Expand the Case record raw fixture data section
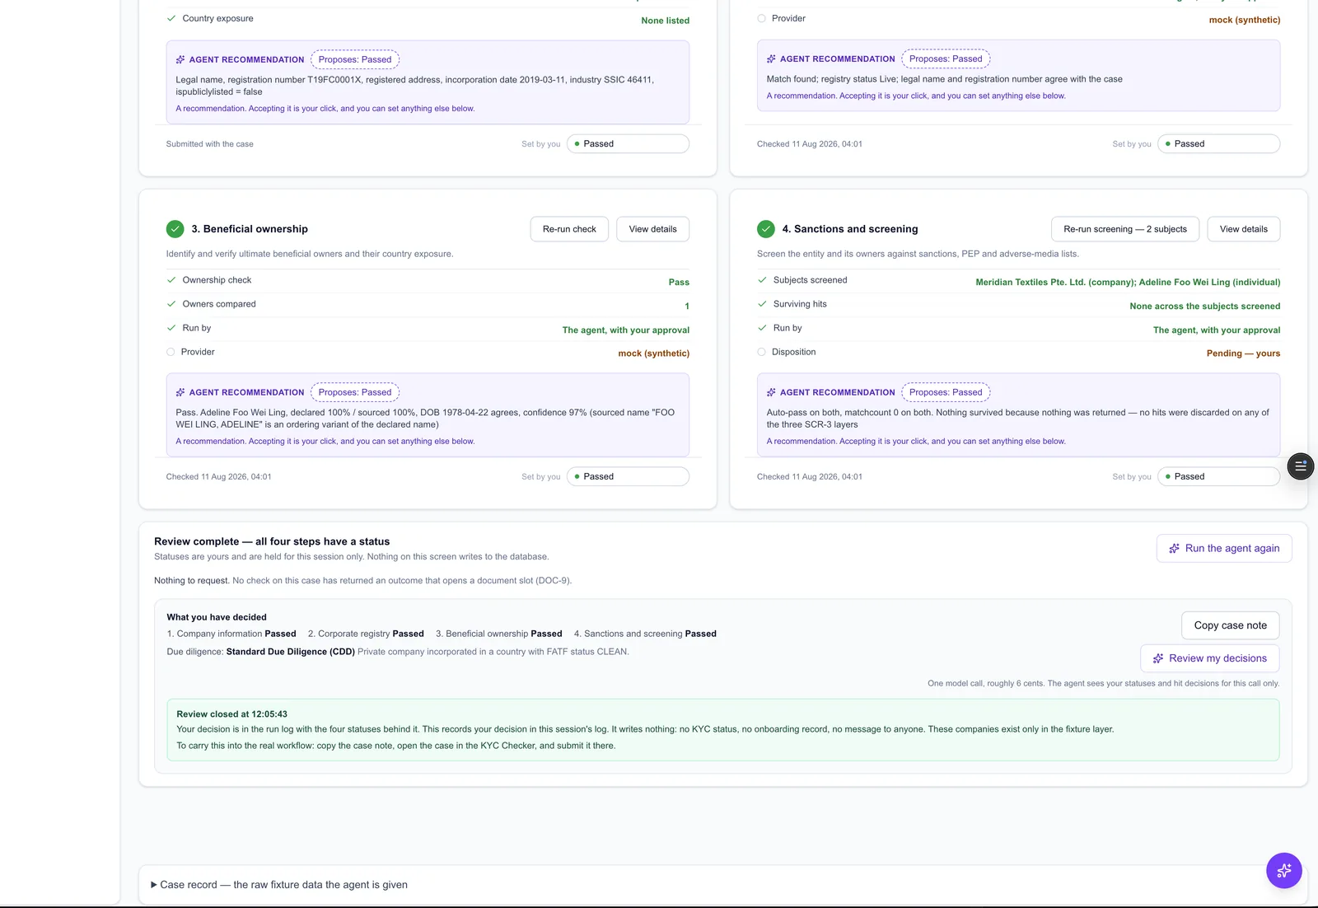 tap(279, 885)
